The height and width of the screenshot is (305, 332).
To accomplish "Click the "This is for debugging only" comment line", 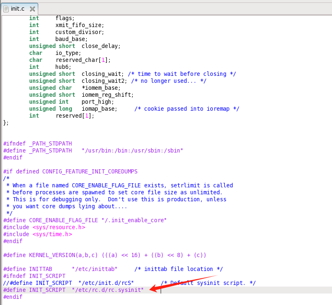I will [116, 199].
